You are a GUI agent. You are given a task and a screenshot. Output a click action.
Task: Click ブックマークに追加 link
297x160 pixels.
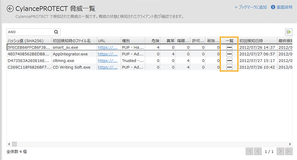tap(251, 7)
